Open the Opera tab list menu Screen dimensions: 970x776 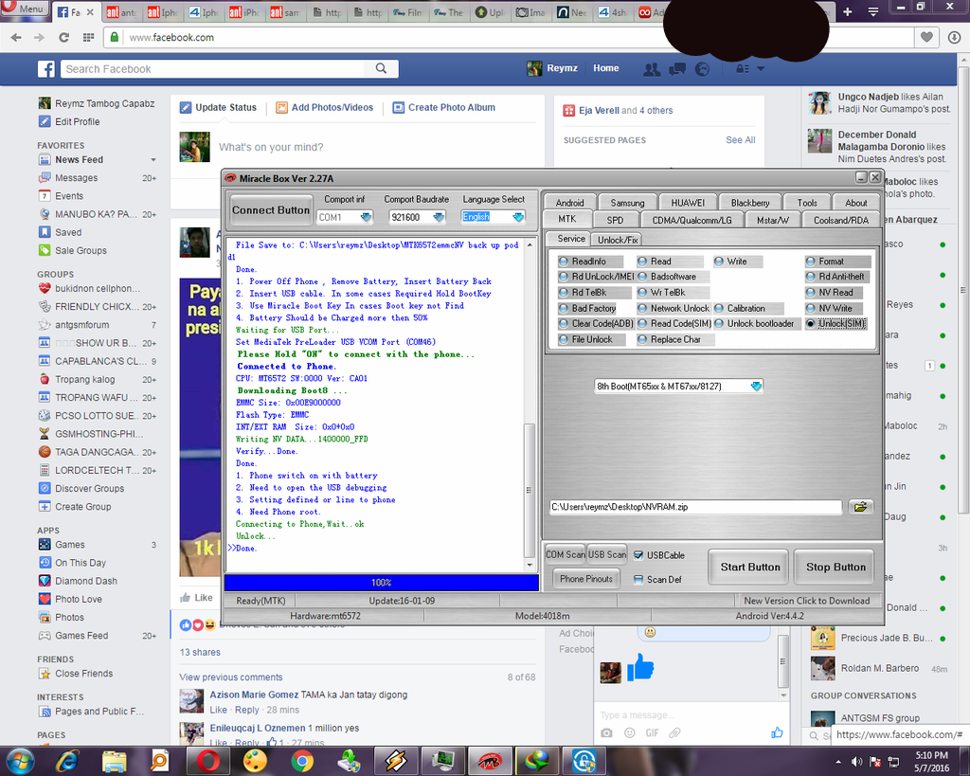tap(872, 11)
